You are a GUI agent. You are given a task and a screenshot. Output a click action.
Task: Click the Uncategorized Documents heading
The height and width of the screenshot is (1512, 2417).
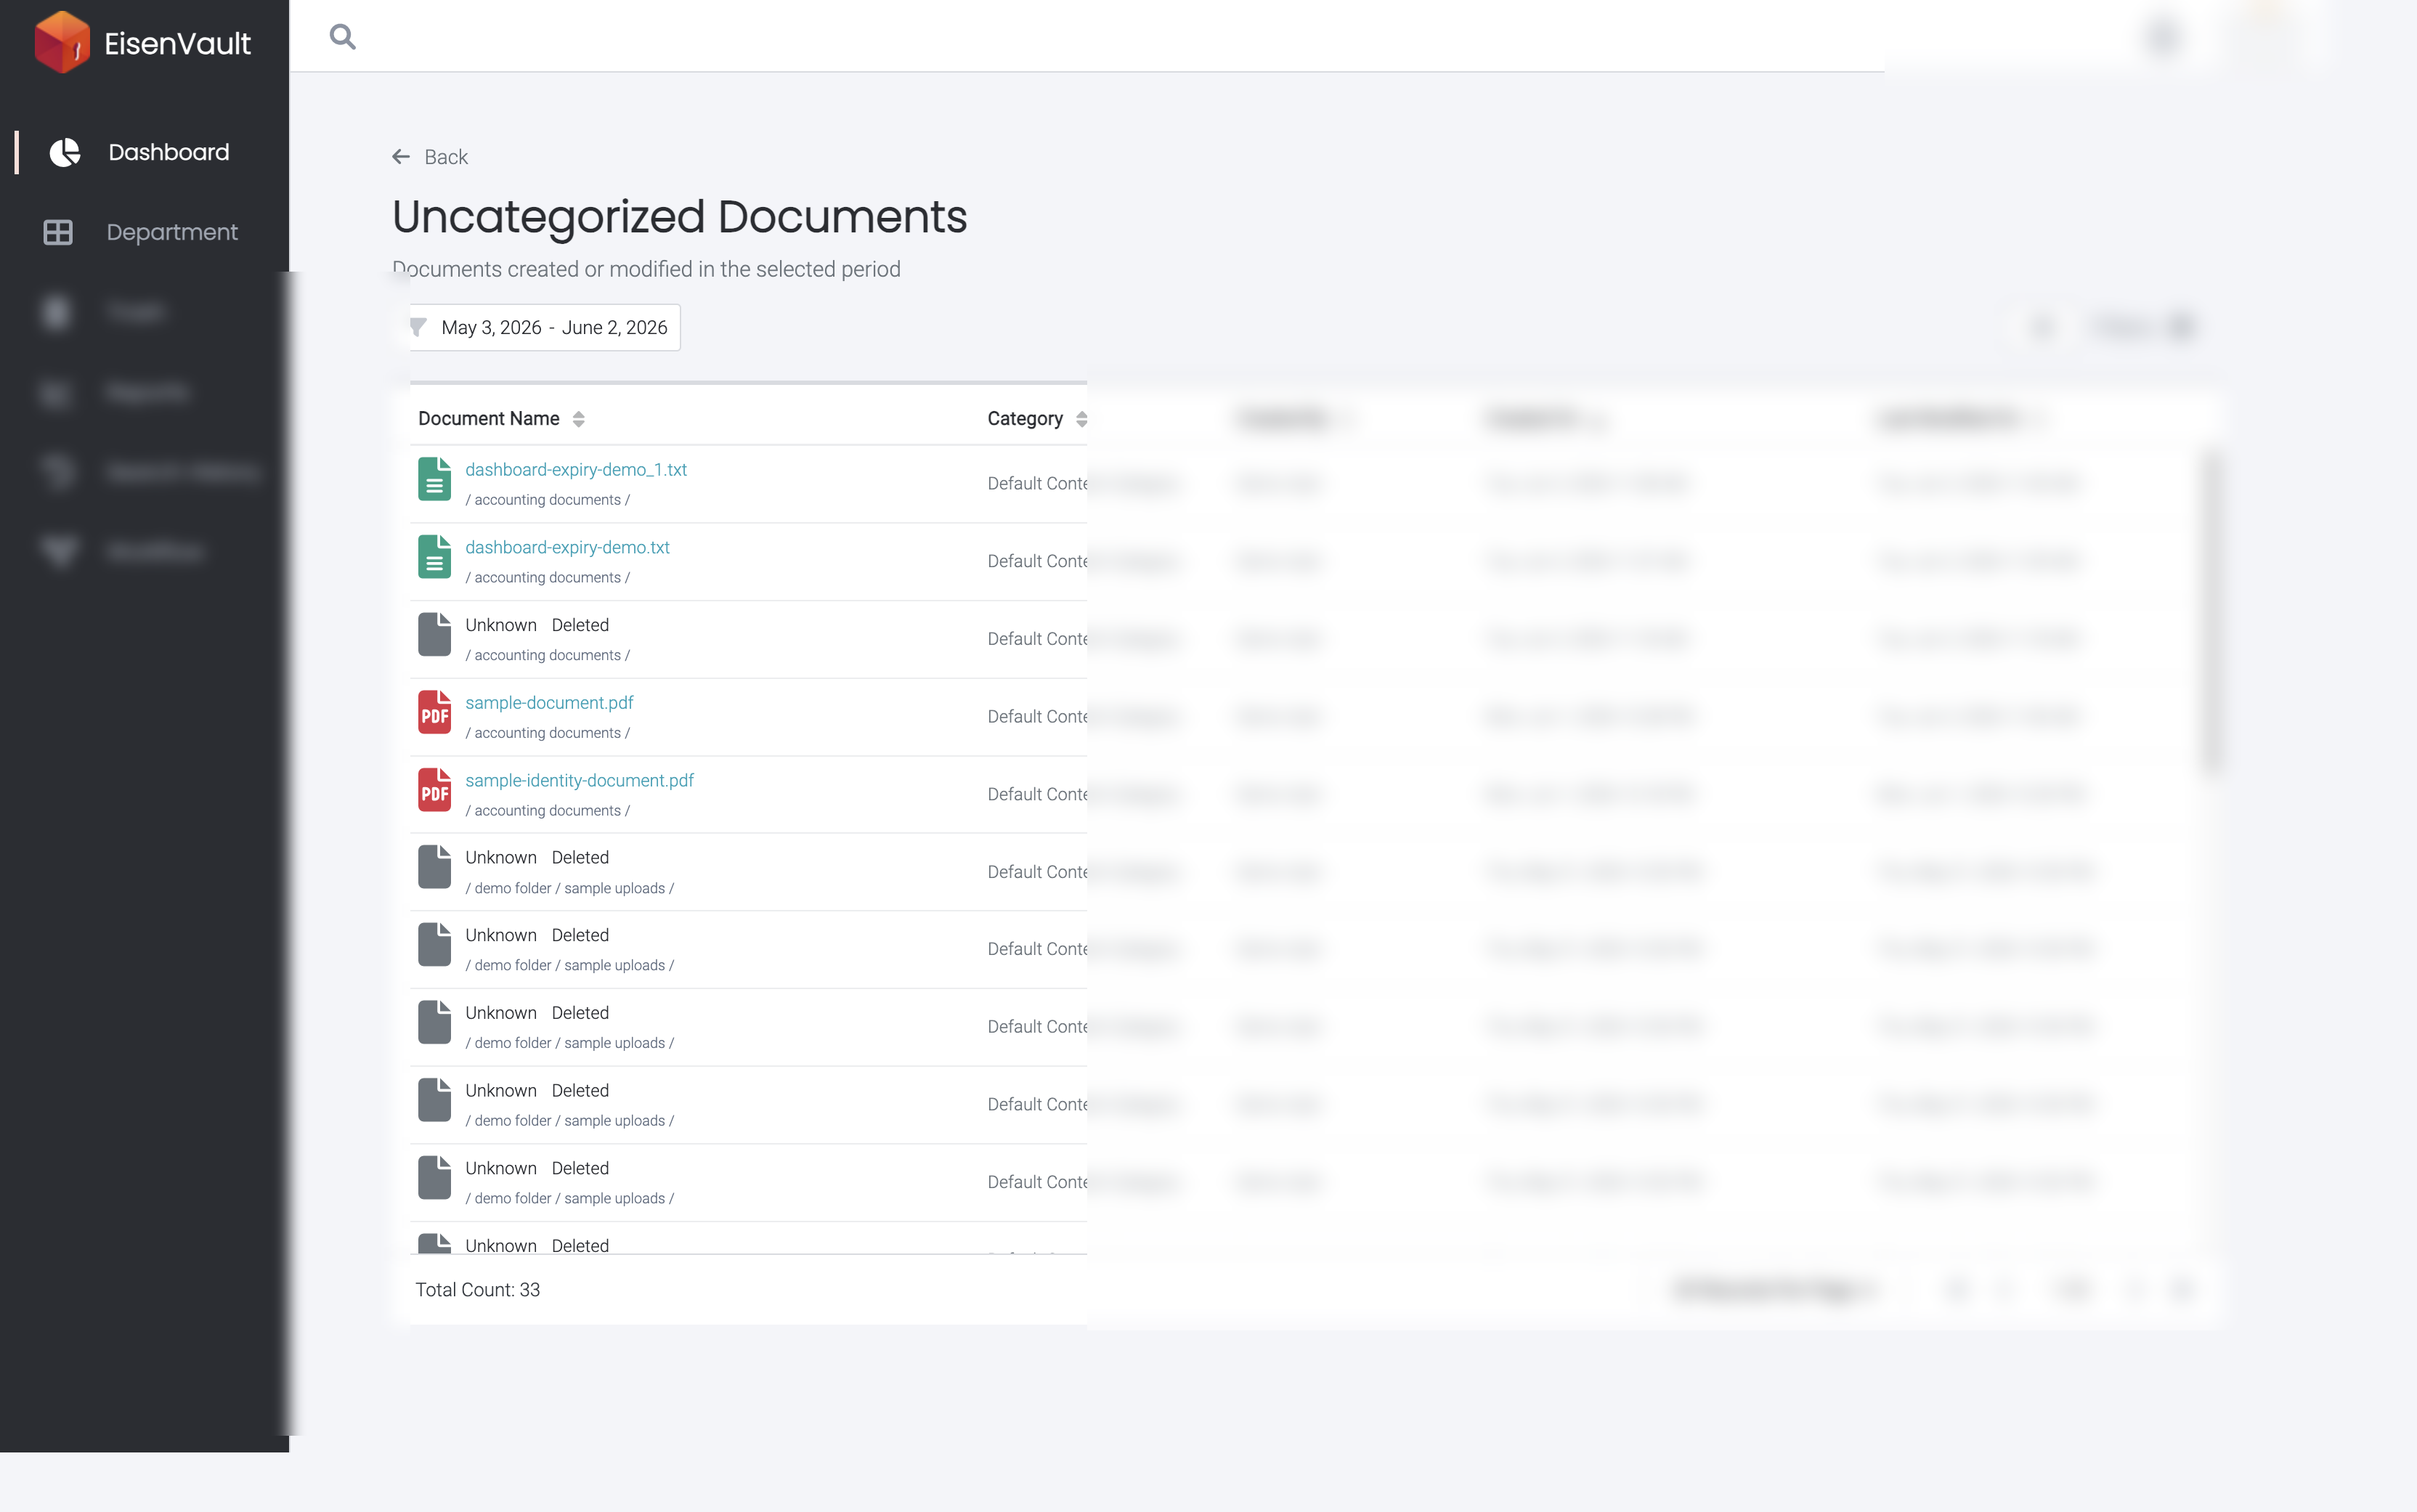[x=680, y=217]
